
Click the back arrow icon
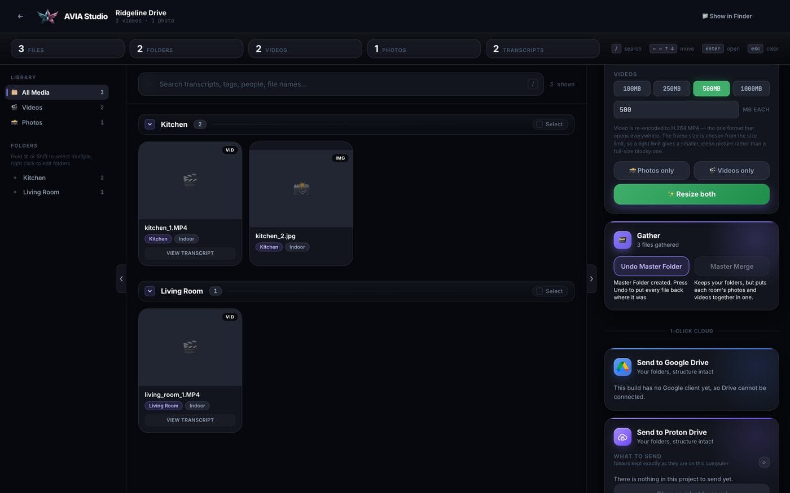point(20,16)
